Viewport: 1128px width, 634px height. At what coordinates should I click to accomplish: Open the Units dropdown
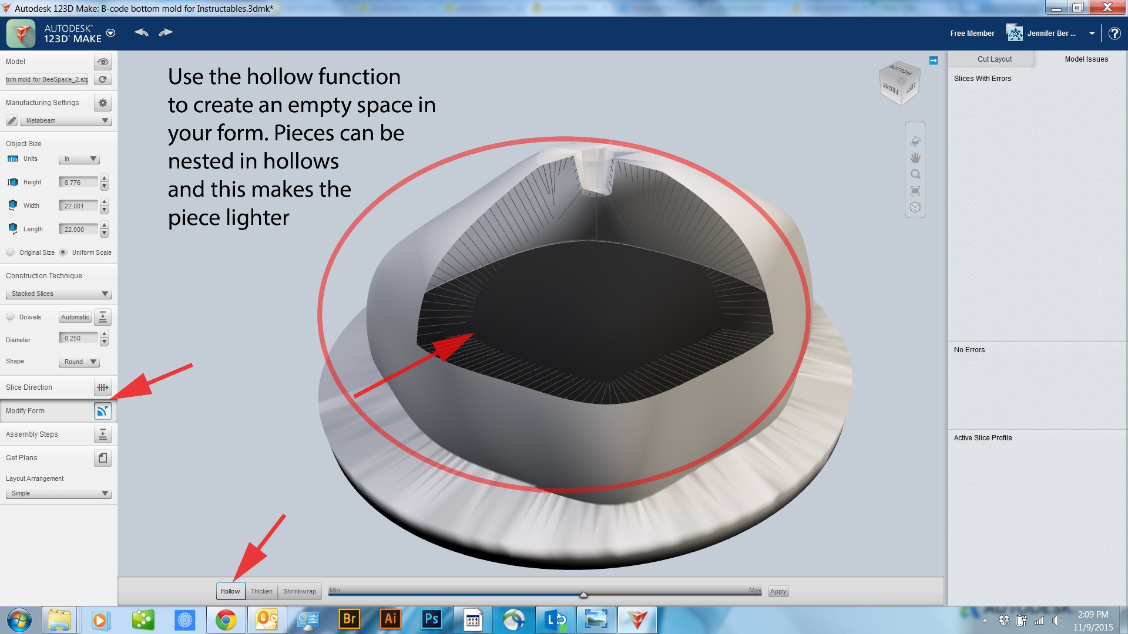(79, 158)
